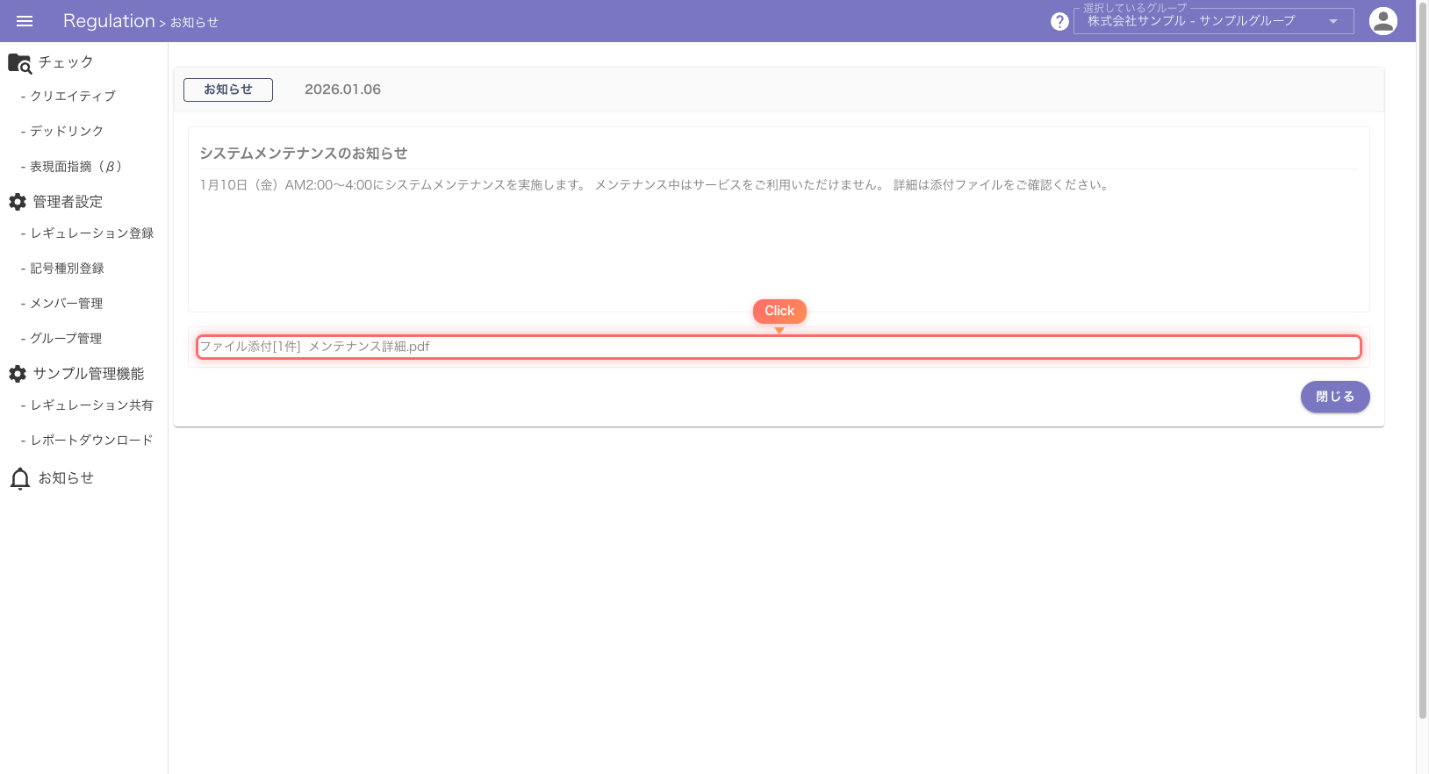Screen dimensions: 1429x774
Task: Expand the selected group dropdown arrow
Action: click(1333, 21)
